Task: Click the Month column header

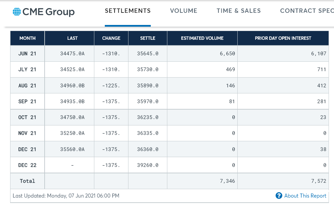Action: (27, 38)
